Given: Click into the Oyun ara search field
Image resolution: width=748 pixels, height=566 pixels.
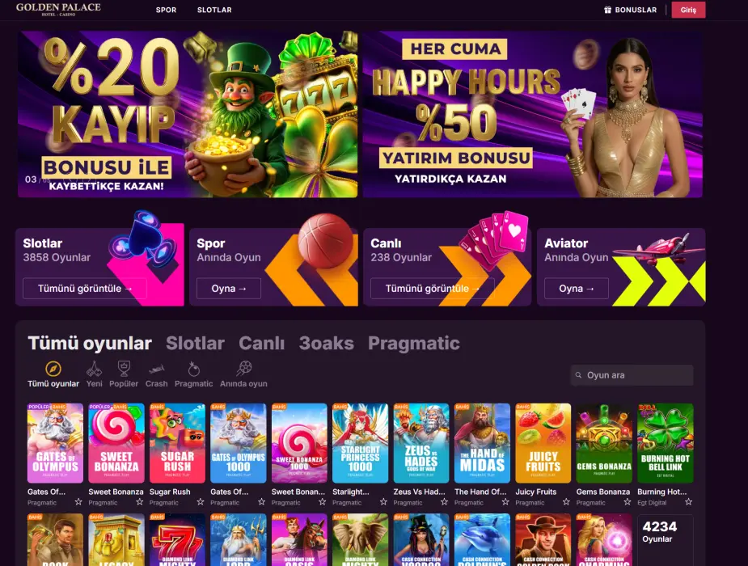Looking at the screenshot, I should point(632,375).
